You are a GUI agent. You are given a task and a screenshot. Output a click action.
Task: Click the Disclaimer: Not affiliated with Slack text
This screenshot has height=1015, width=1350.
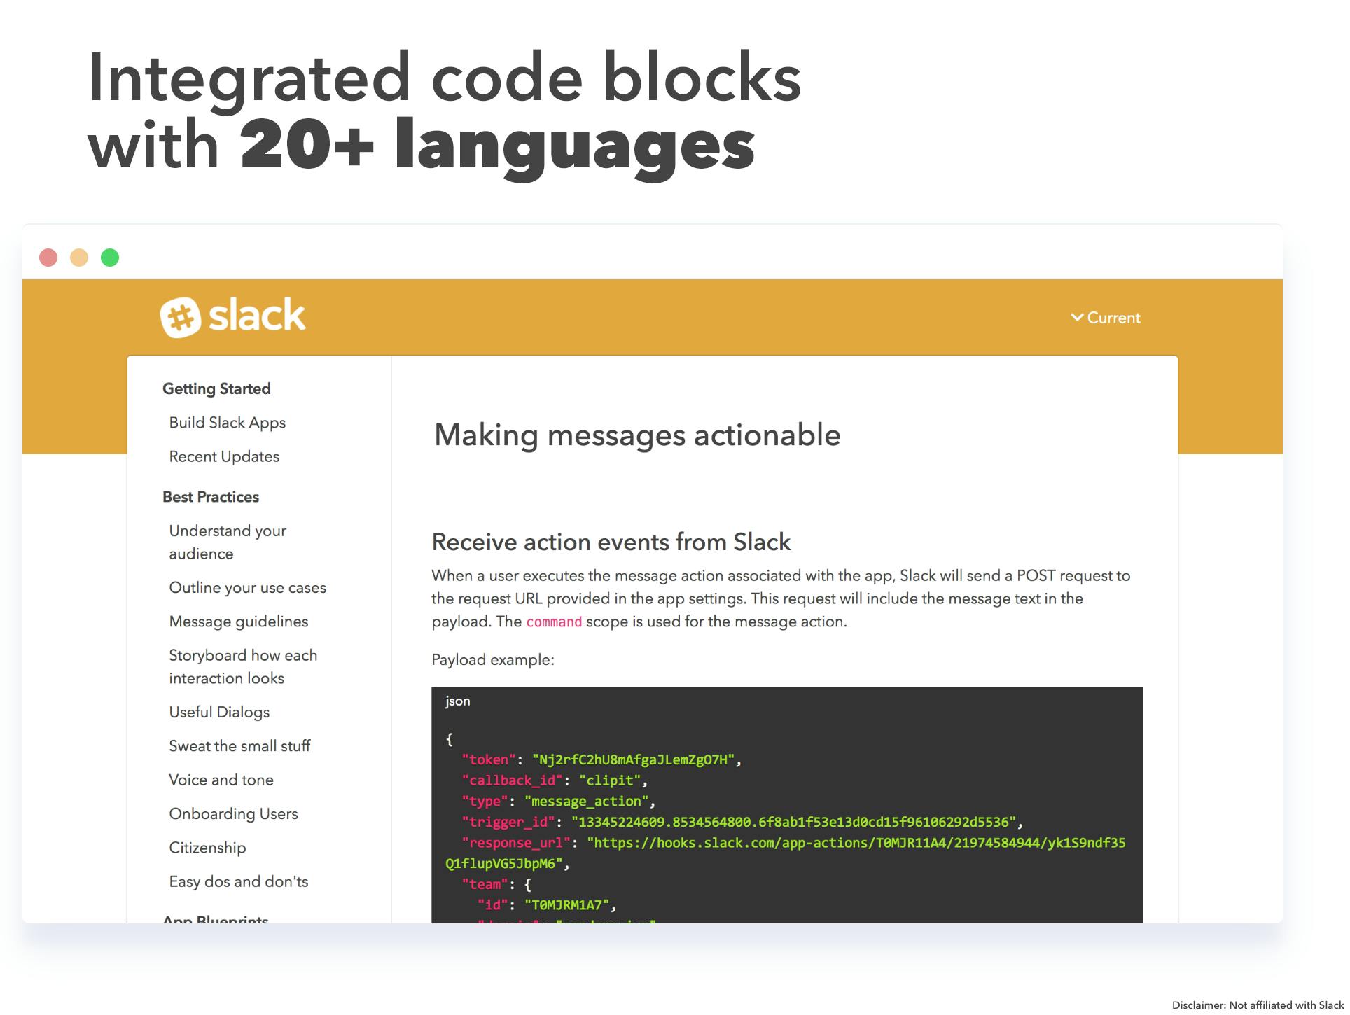point(1258,1005)
